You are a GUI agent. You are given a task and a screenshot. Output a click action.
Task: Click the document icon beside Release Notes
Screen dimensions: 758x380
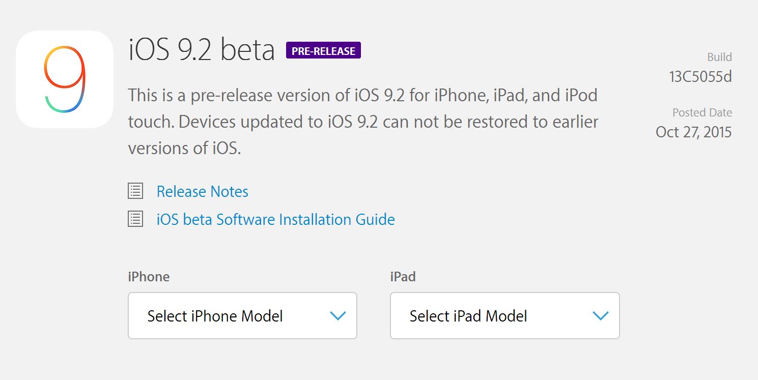(x=135, y=191)
